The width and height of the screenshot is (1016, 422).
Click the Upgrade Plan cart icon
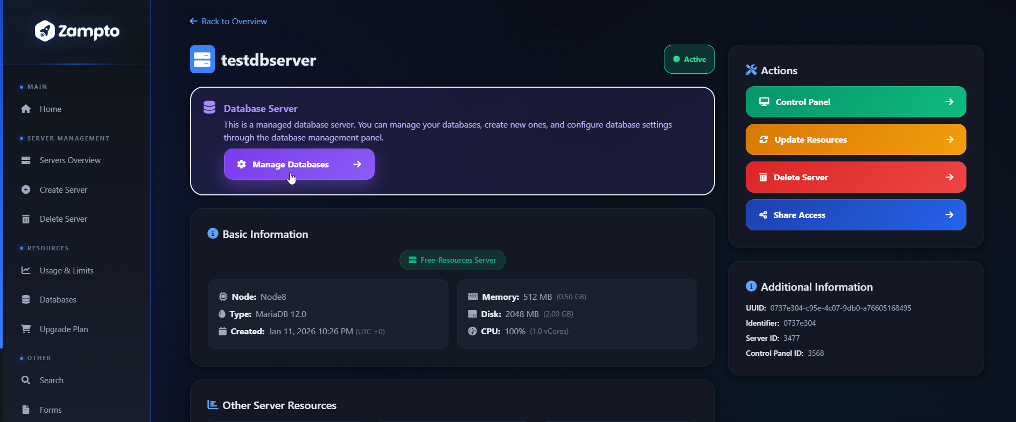(26, 329)
